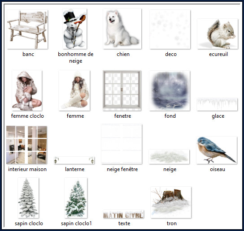Screen dimensions: 244x231
Task: Select the chien white dog thumbnail
Action: point(122,29)
